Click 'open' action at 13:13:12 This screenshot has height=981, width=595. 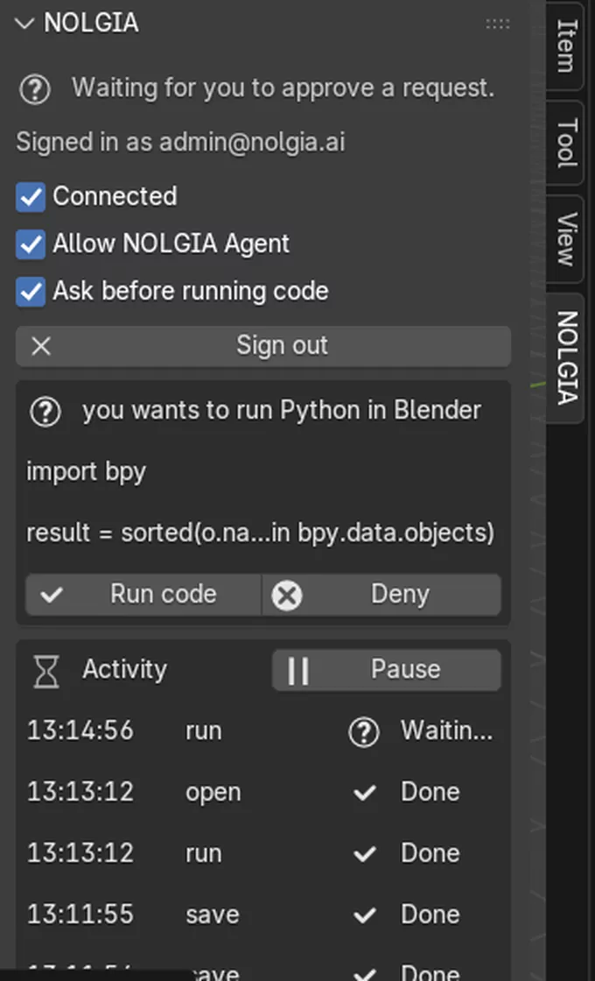(213, 793)
